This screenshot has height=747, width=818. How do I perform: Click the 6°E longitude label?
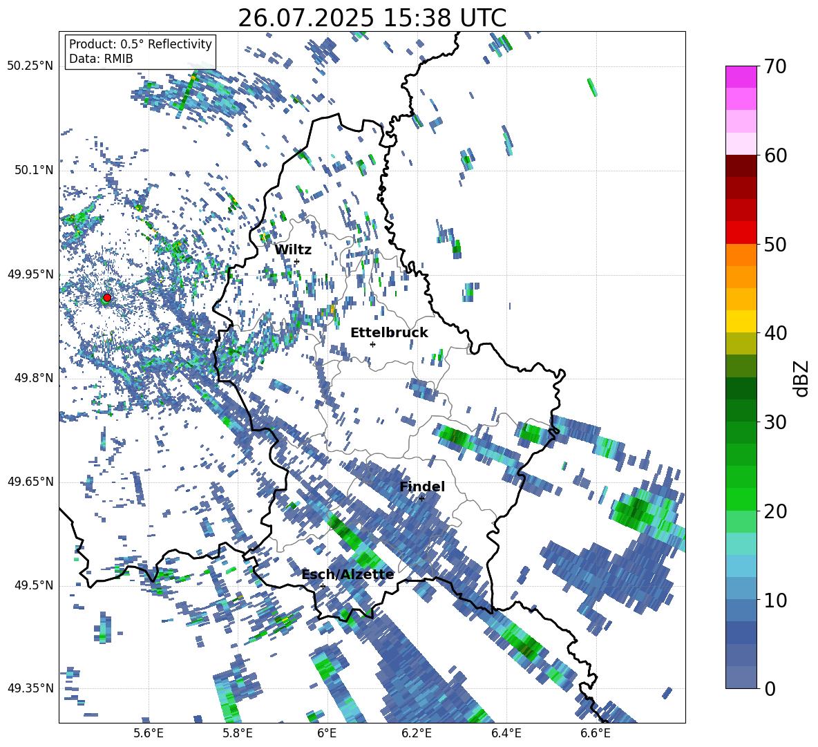327,733
